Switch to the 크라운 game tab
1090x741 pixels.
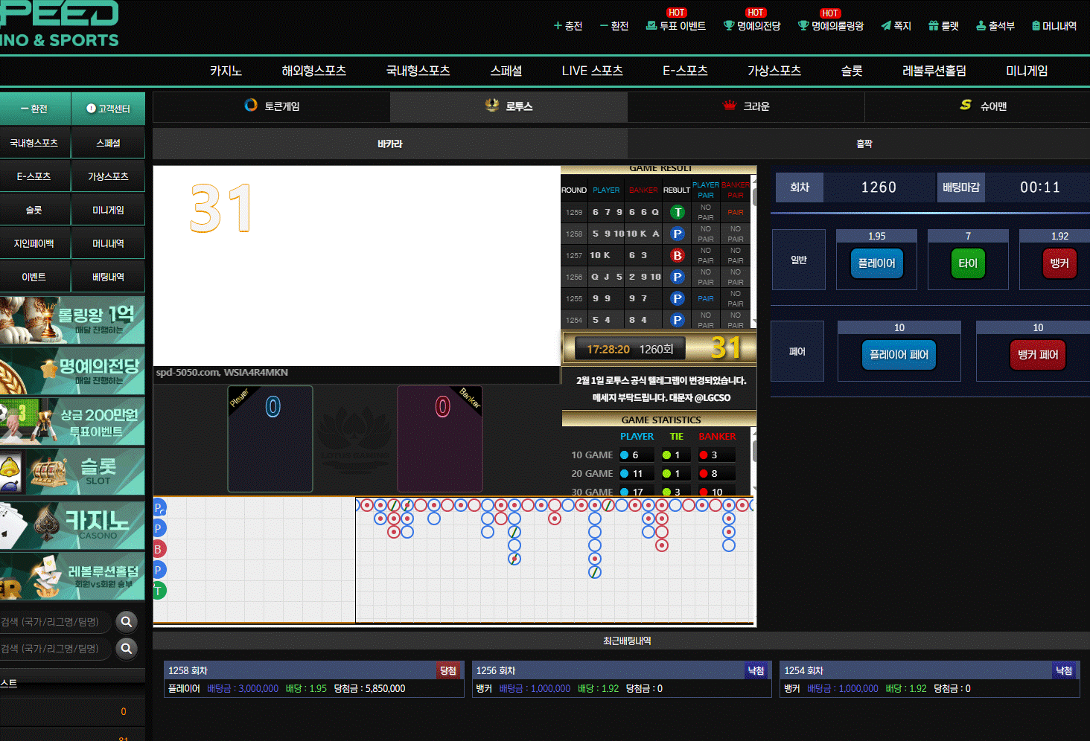pos(746,106)
